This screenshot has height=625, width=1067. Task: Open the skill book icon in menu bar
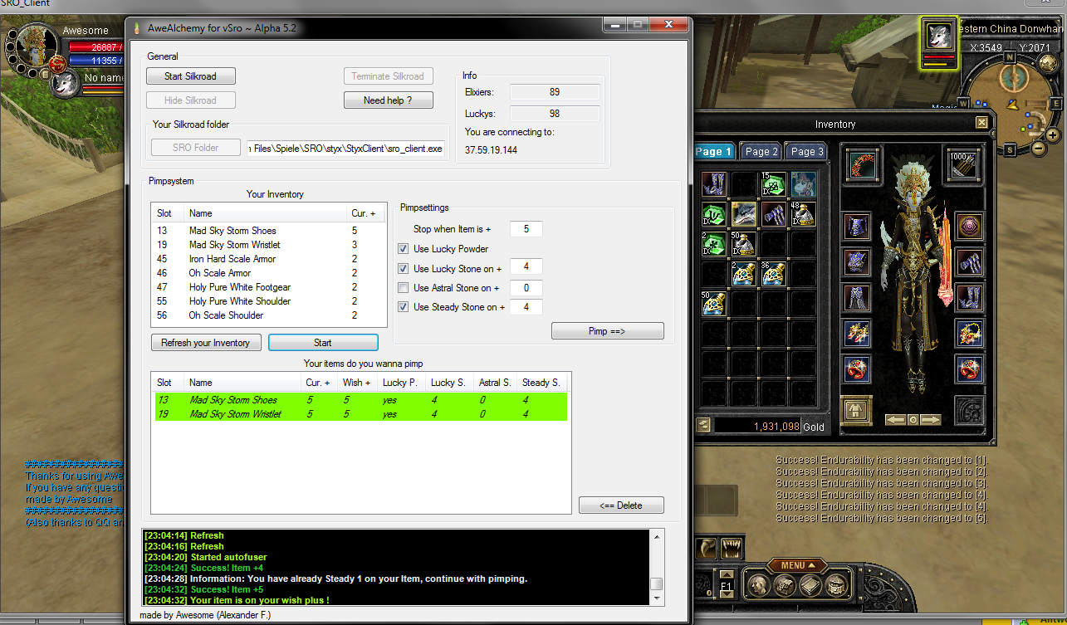[x=812, y=583]
